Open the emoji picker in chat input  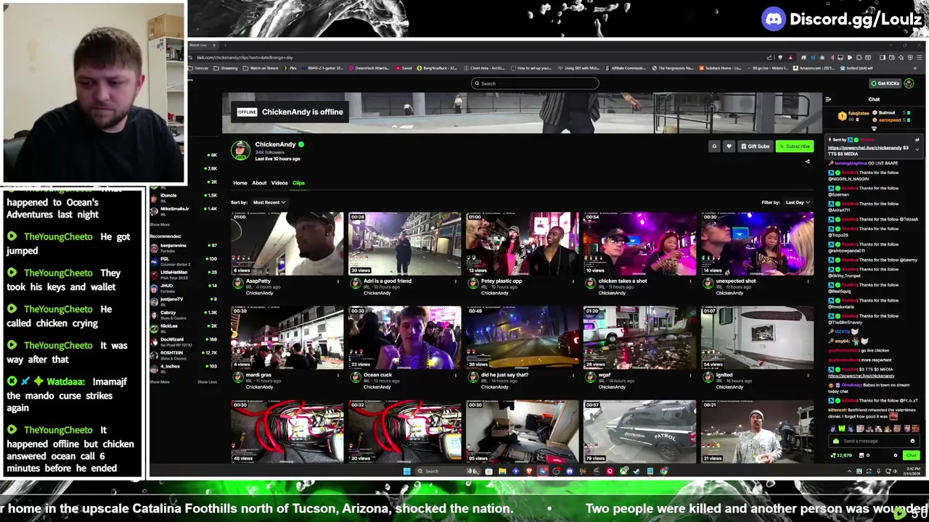coord(912,441)
